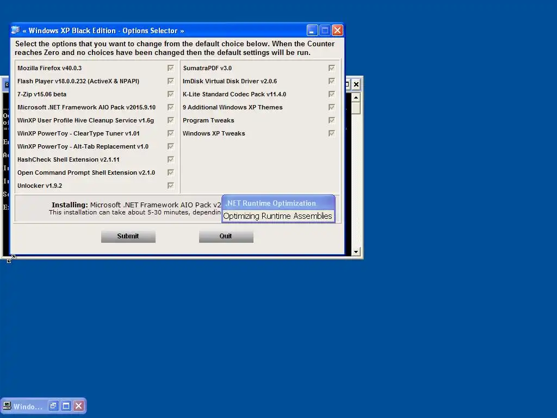Toggle ImDisk Virtual Disk Driver checkbox
The image size is (557, 418).
(x=331, y=81)
